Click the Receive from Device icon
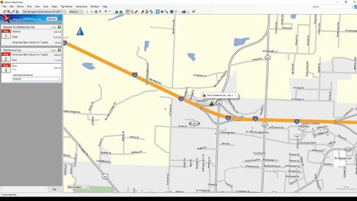 click(x=121, y=12)
